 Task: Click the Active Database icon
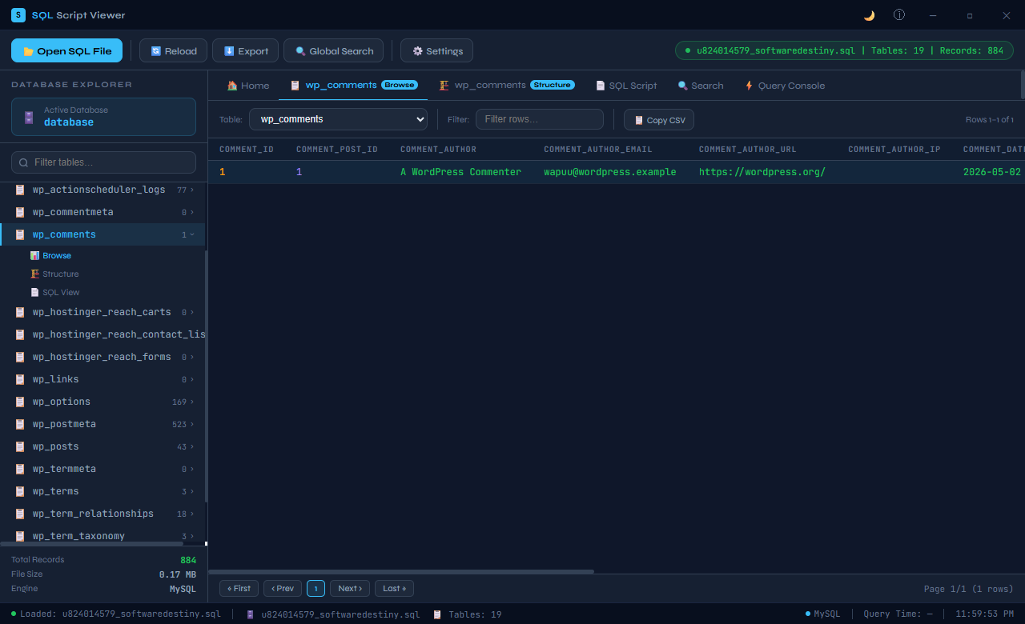[x=29, y=117]
